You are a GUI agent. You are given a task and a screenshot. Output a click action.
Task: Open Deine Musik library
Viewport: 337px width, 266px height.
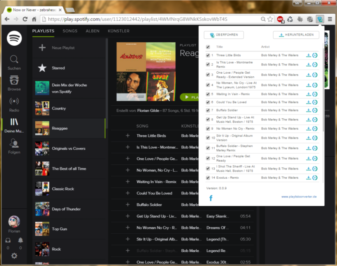[14, 125]
